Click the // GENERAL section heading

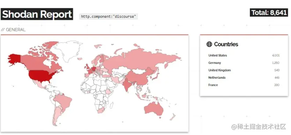13,30
